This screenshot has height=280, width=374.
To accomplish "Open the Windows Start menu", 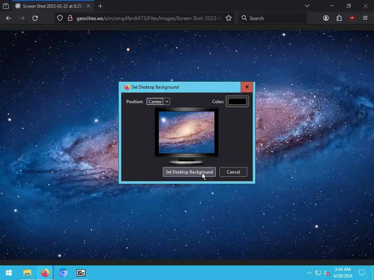I will coord(9,273).
